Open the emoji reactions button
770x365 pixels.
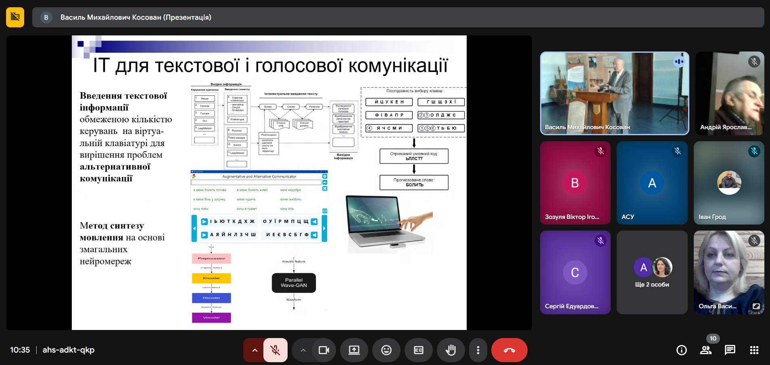tap(386, 350)
